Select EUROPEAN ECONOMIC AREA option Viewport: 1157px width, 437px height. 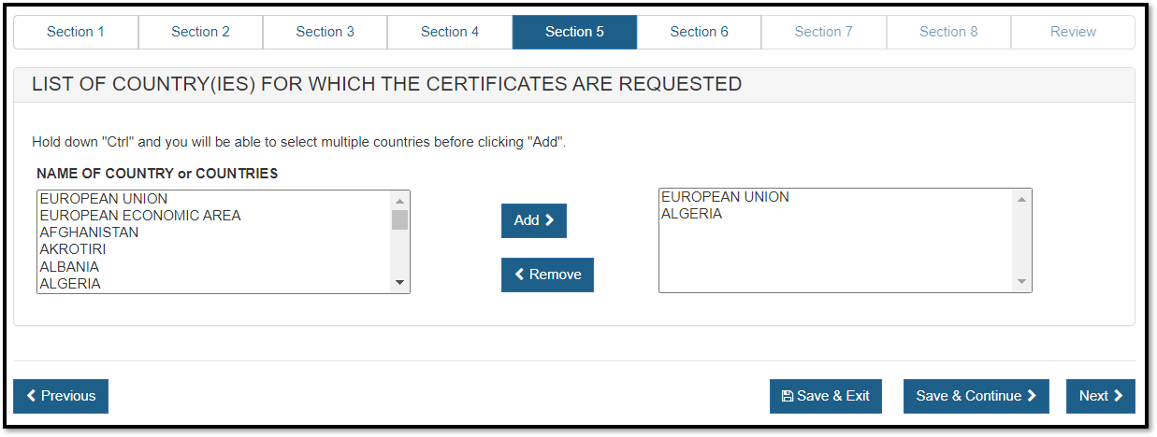click(x=140, y=216)
